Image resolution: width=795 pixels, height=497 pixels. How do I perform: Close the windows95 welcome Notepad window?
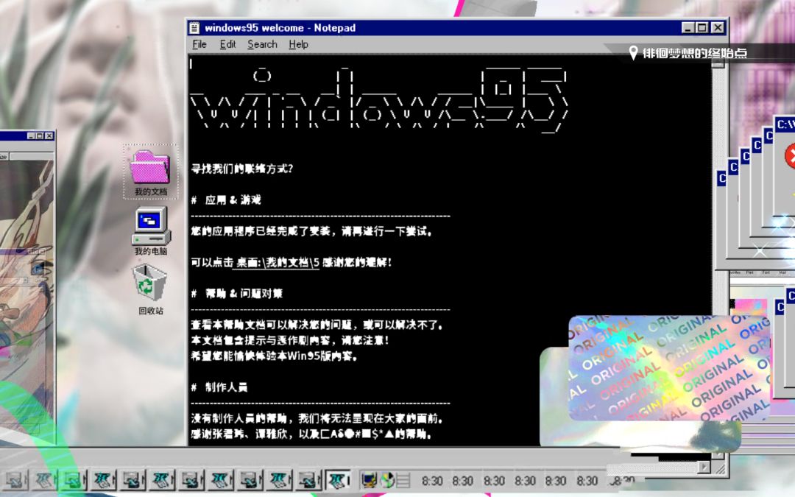pos(718,28)
